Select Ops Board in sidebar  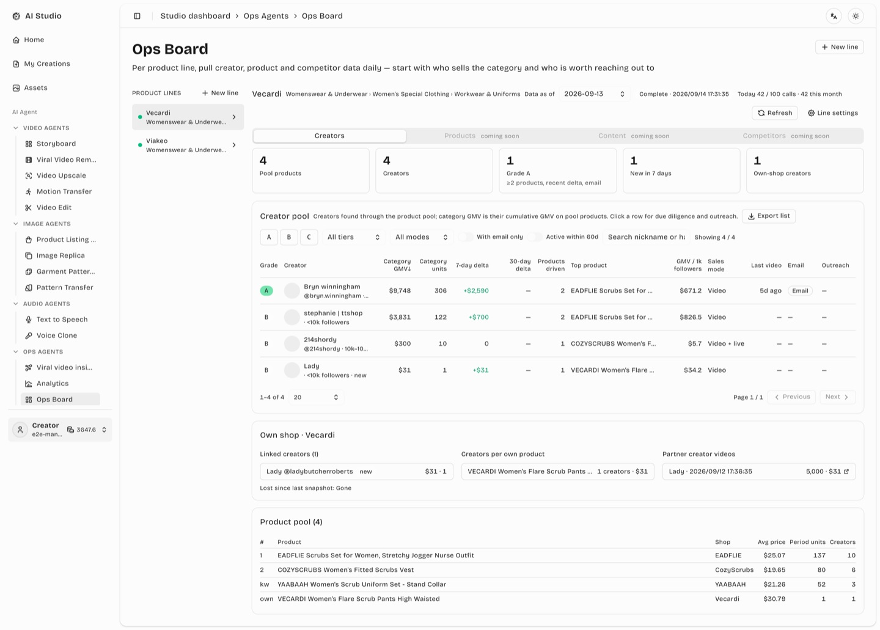point(61,399)
